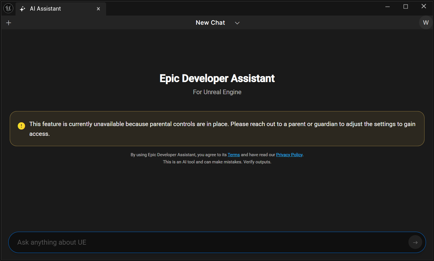This screenshot has height=261, width=434.
Task: Maximize the AI Assistant window
Action: [x=406, y=7]
